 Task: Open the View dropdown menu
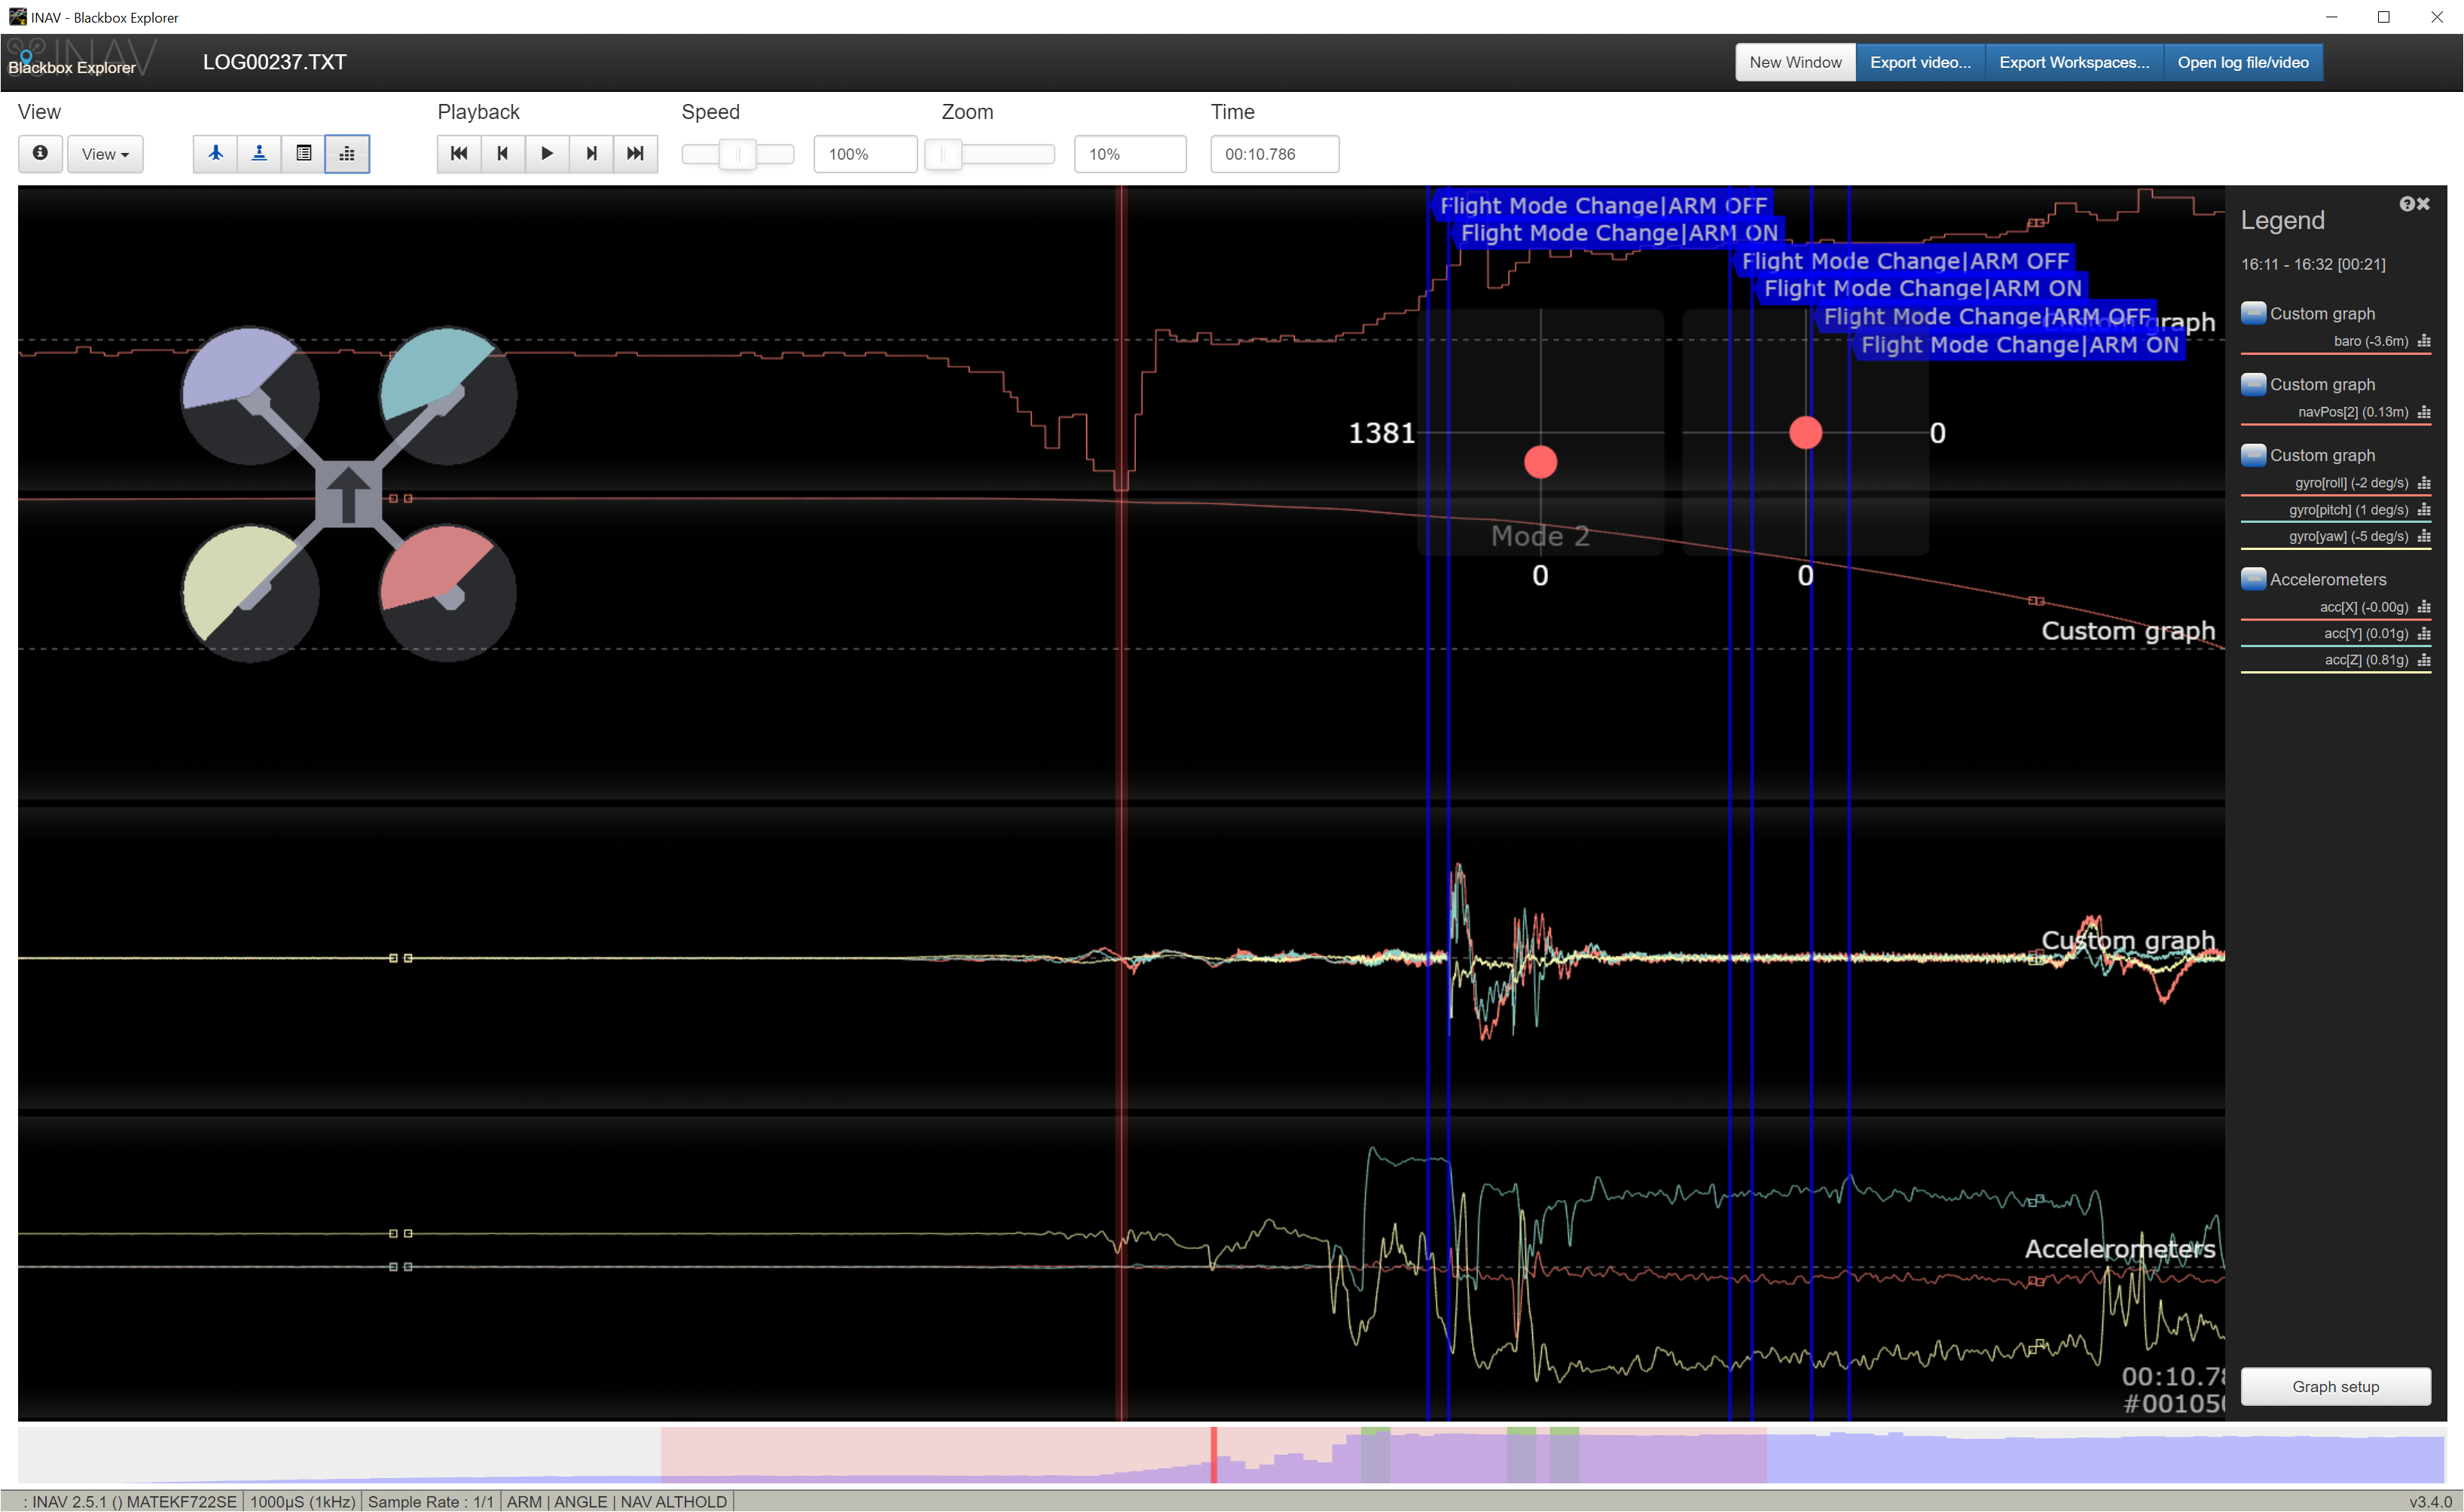pos(105,154)
